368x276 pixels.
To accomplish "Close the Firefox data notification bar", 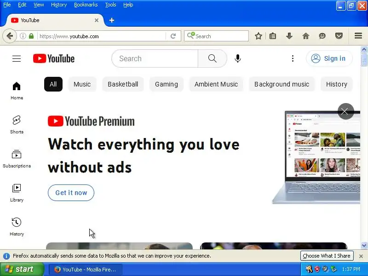I will coord(361,256).
